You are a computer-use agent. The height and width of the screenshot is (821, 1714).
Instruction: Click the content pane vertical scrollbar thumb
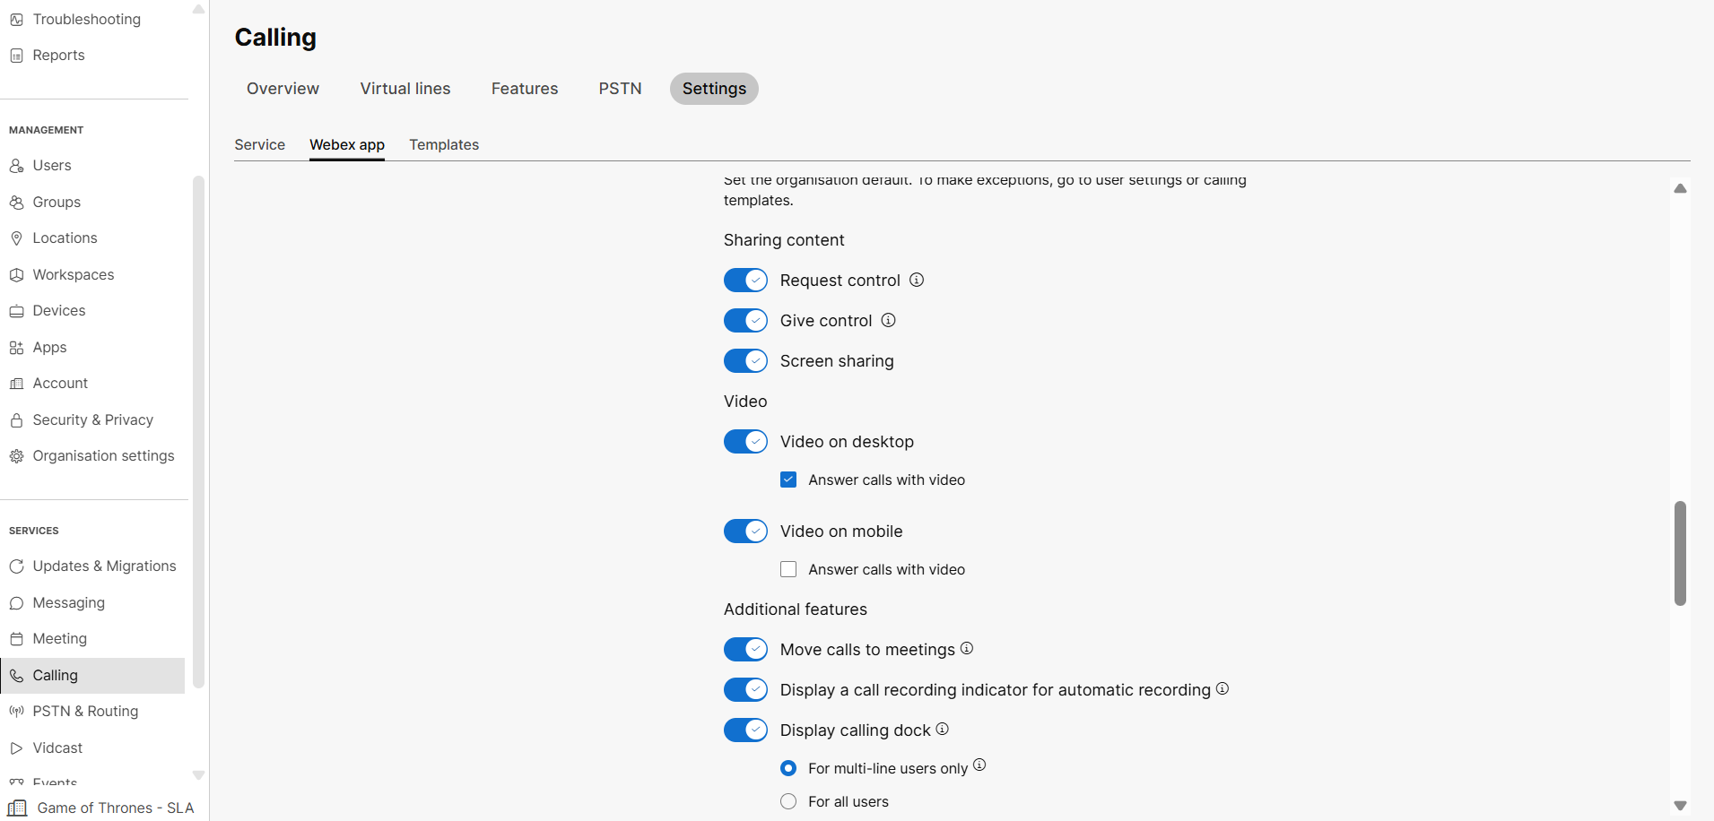[1680, 553]
